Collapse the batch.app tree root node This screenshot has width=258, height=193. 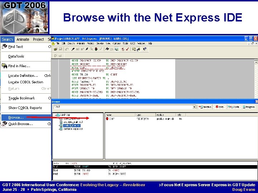56,115
